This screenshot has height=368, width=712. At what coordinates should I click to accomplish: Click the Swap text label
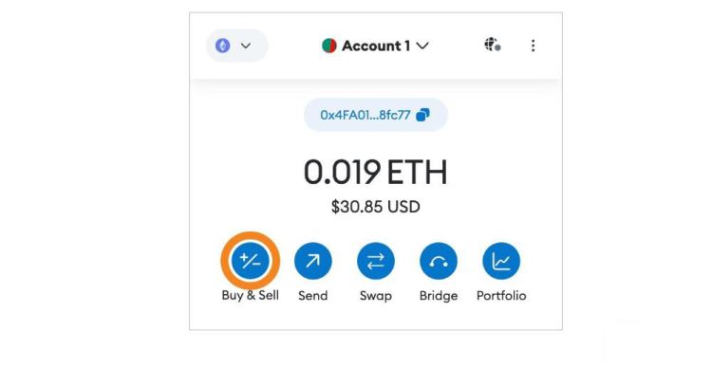pyautogui.click(x=376, y=296)
